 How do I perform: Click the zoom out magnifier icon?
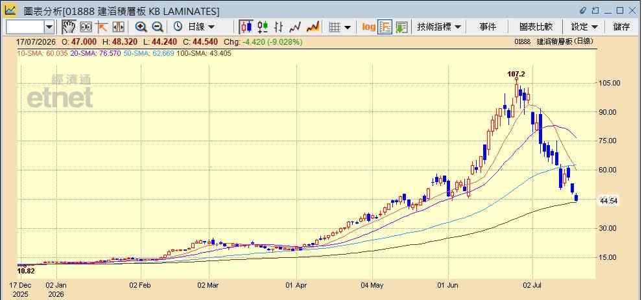pyautogui.click(x=158, y=27)
